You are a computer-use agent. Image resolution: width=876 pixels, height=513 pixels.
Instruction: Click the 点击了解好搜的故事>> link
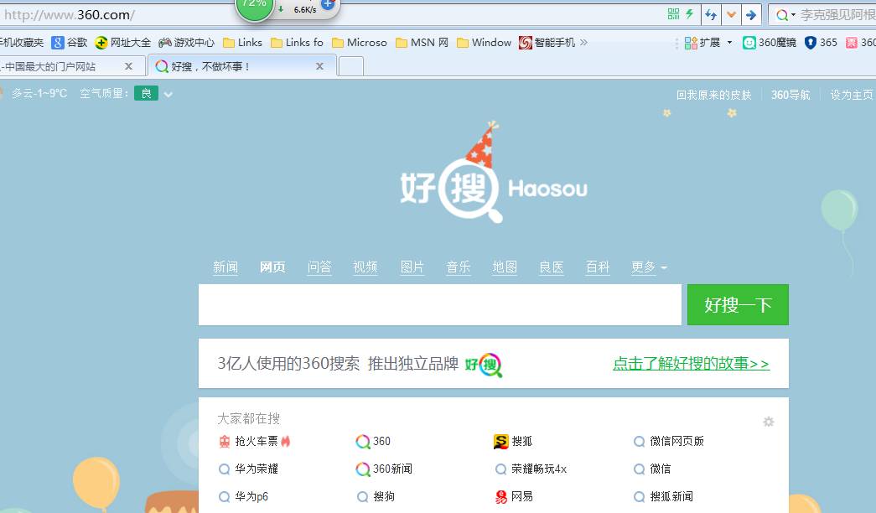691,364
